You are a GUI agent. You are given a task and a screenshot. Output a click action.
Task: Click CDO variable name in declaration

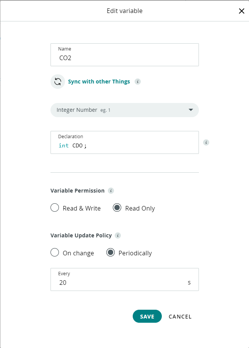point(77,145)
